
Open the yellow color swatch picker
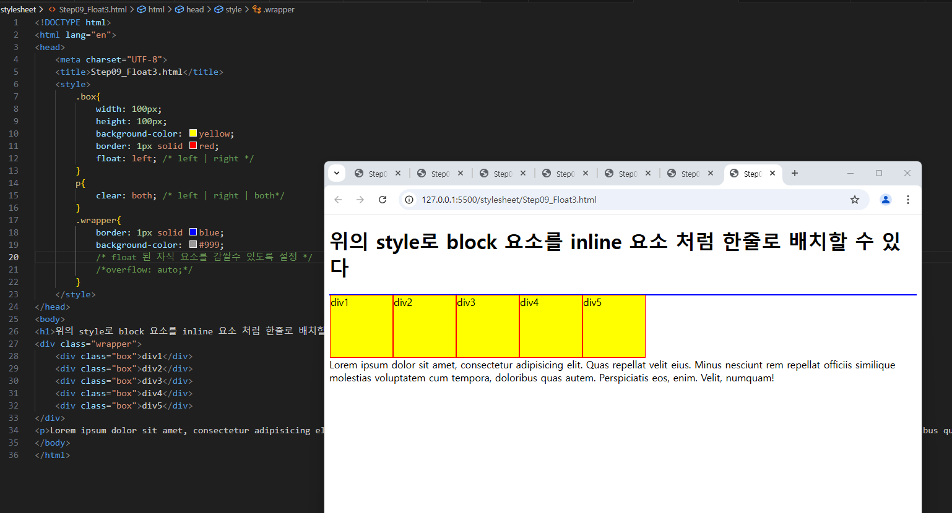pos(193,133)
